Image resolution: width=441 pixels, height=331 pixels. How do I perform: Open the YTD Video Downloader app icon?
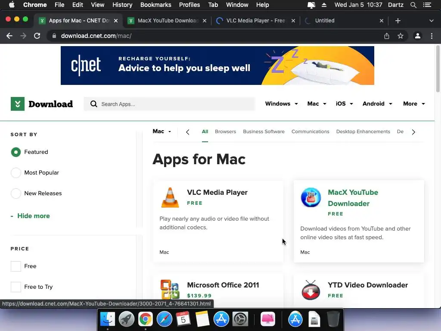311,290
